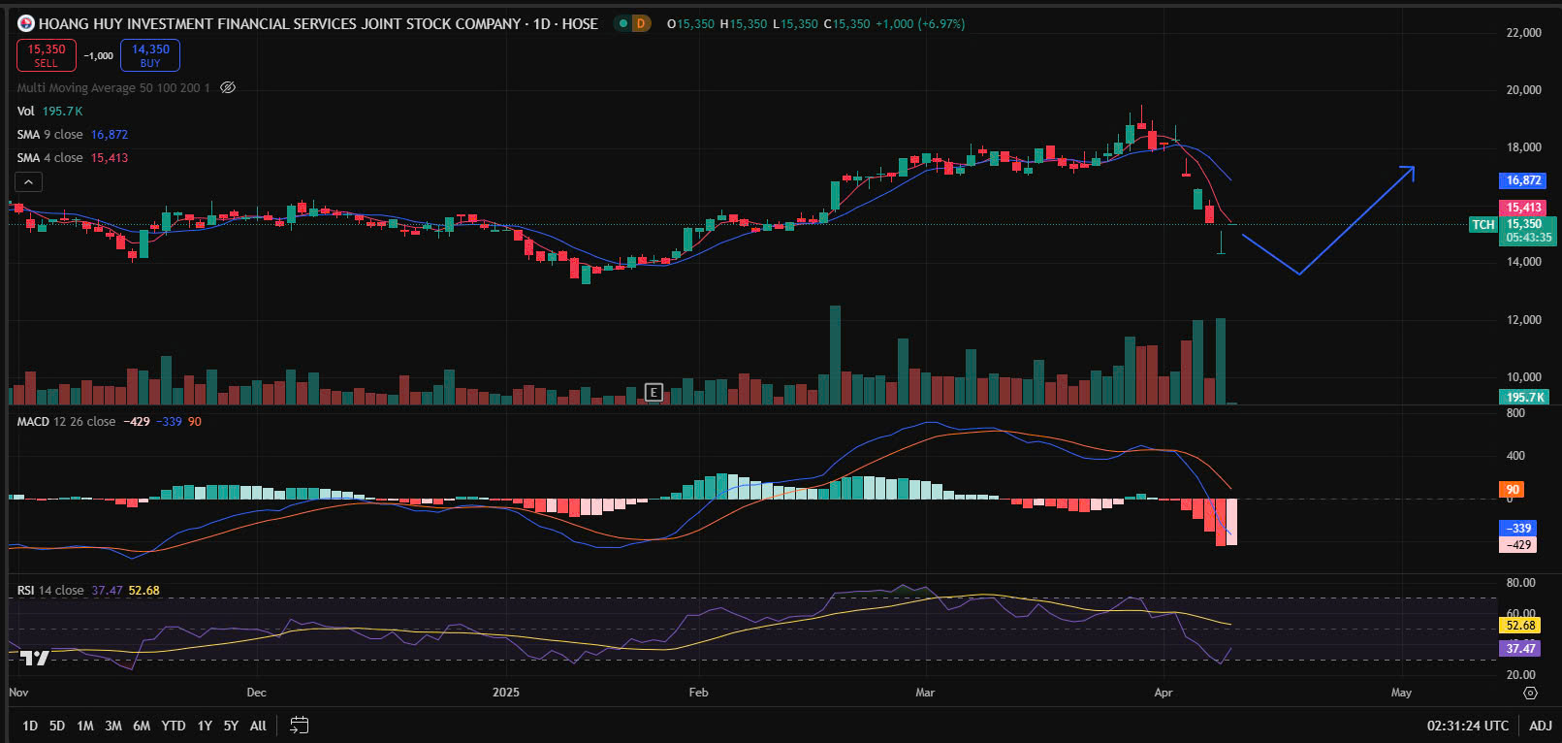Viewport: 1562px width, 743px height.
Task: Click the Feb label on time axis
Action: (x=698, y=693)
